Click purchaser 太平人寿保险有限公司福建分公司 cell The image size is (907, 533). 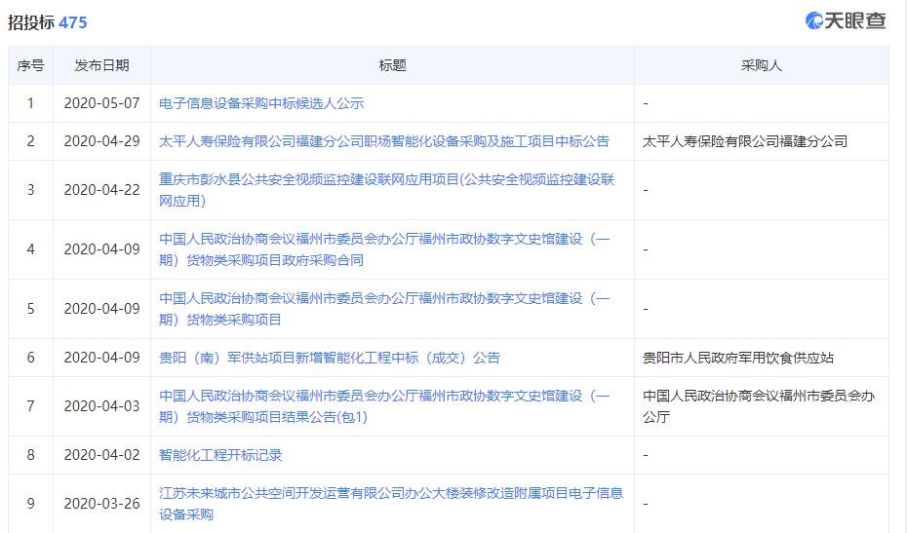pos(745,141)
